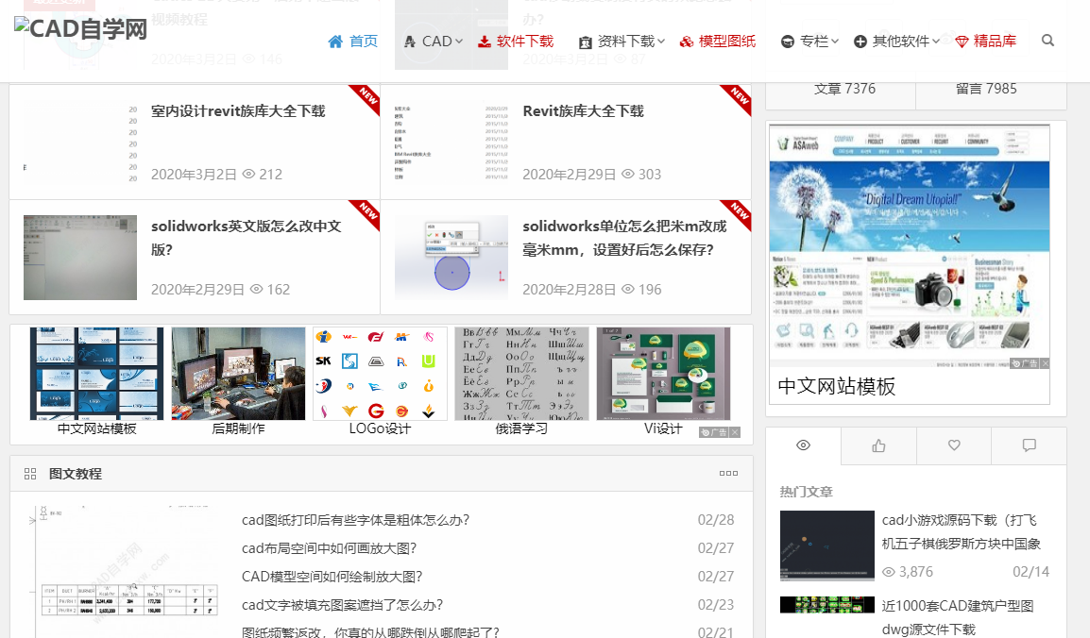Click the 专栏 headset icon

click(787, 41)
